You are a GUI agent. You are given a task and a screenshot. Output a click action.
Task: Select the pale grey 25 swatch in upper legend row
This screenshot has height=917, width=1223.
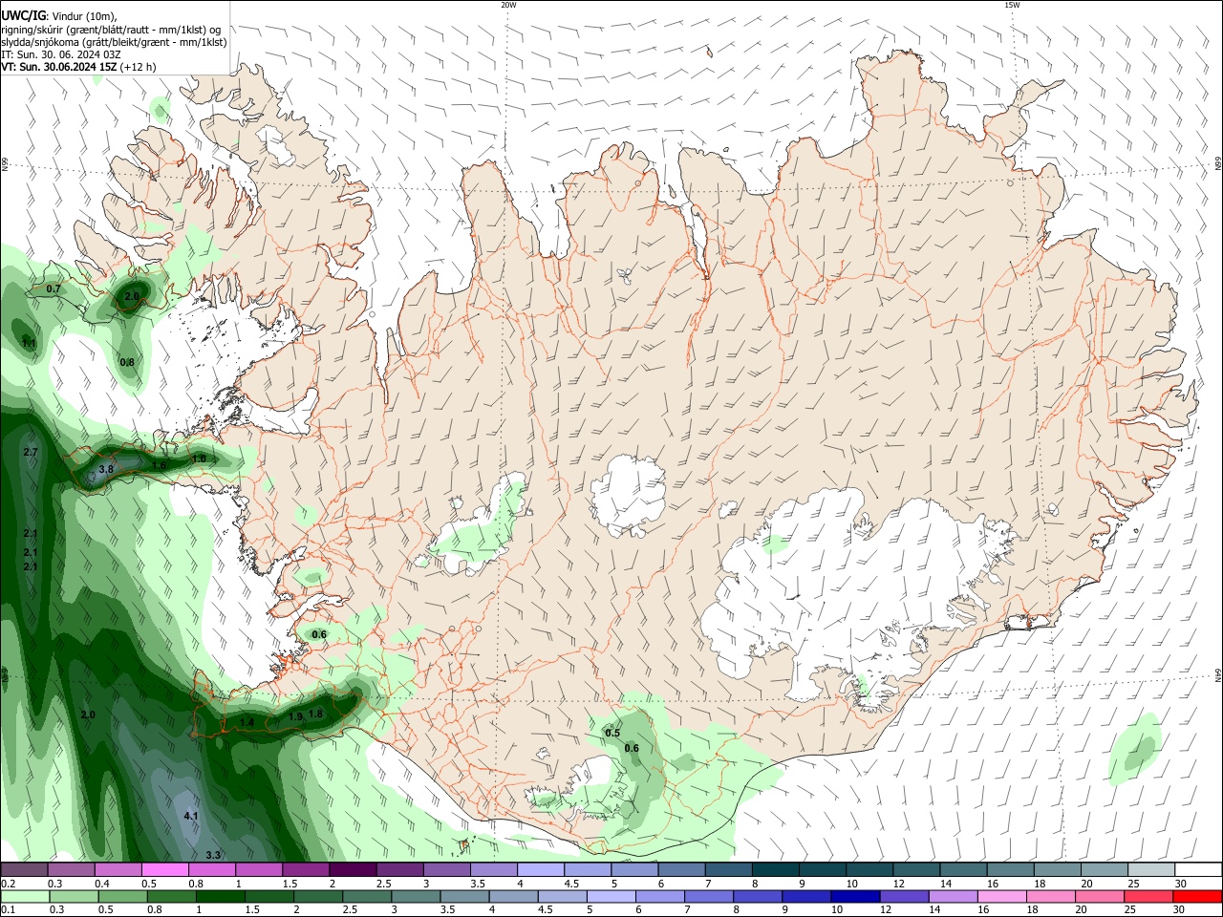click(x=1151, y=870)
